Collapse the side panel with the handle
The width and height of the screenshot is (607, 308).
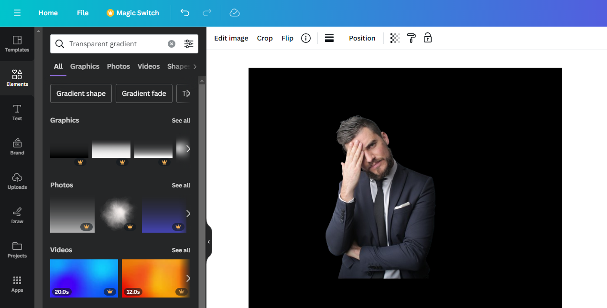[209, 242]
